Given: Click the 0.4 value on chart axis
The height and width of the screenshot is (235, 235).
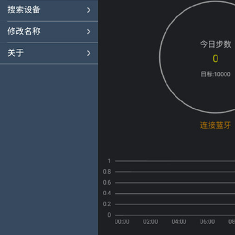Looking at the screenshot, I should 107,193.
